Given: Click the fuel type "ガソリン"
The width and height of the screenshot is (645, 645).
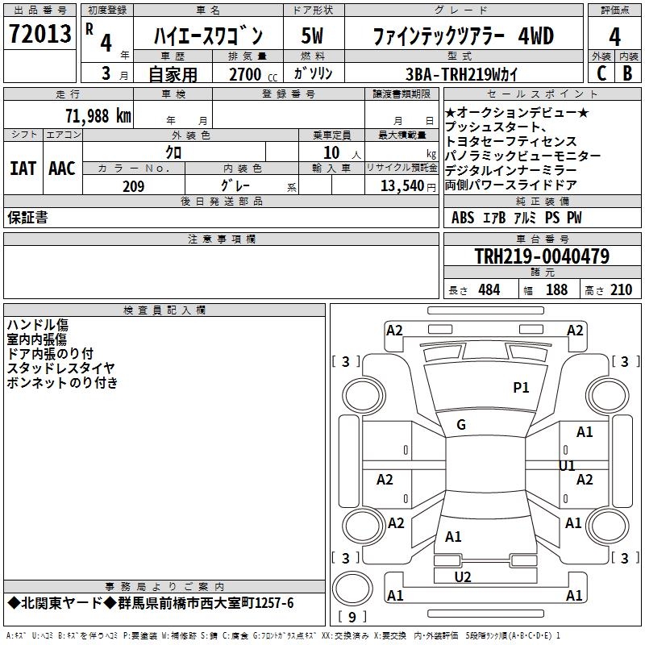Looking at the screenshot, I should [313, 73].
